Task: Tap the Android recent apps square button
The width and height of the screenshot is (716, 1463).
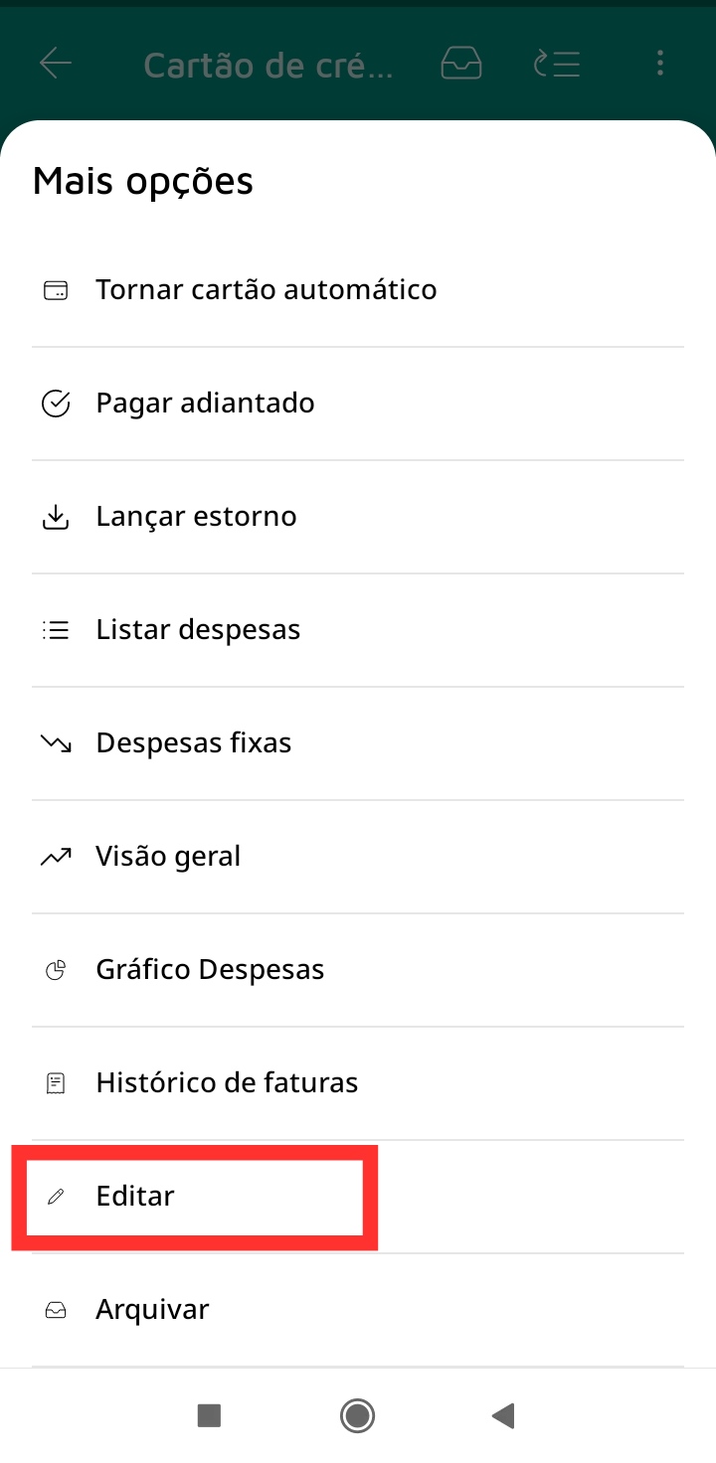Action: click(x=209, y=1415)
